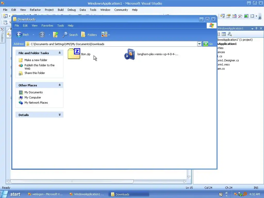Open Command Window toolbar icon
The image size is (264, 198).
[x=252, y=16]
